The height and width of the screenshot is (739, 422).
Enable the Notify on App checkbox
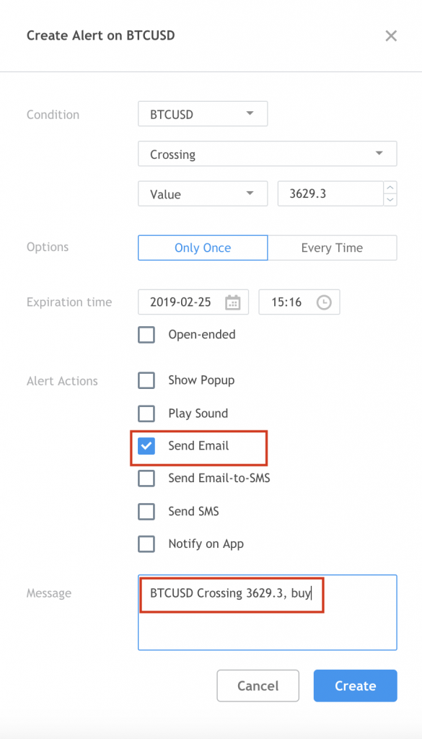click(x=146, y=544)
